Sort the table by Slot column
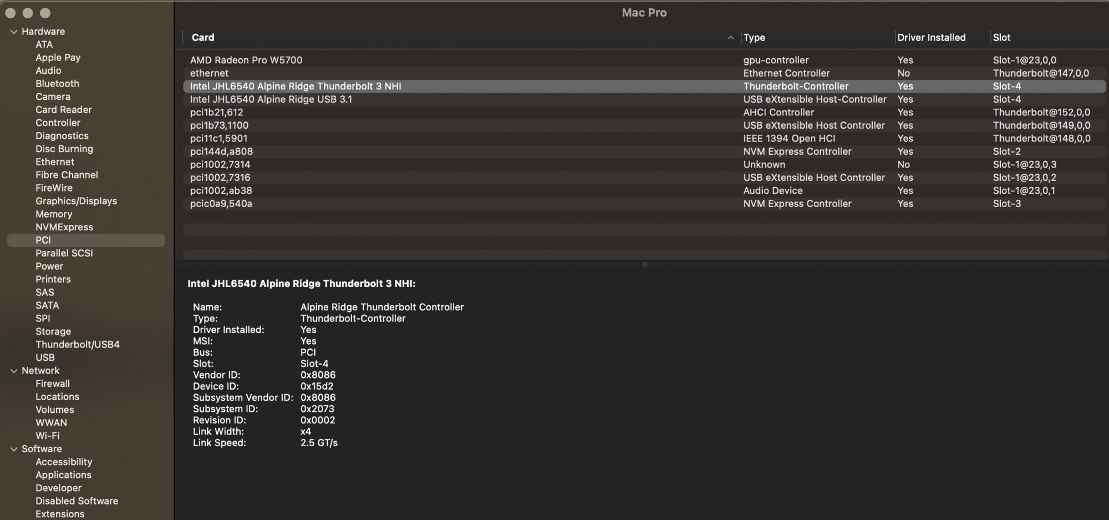This screenshot has height=520, width=1109. 1001,38
